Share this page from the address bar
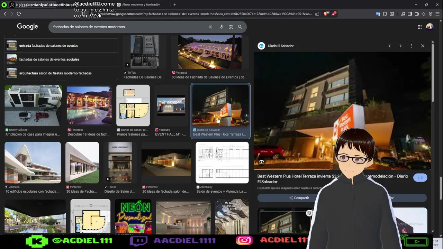Screen dimensions: 443x249 (x=317, y=14)
